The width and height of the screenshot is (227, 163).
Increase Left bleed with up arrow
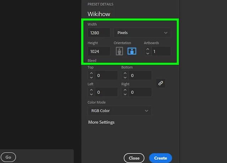(x=92, y=90)
